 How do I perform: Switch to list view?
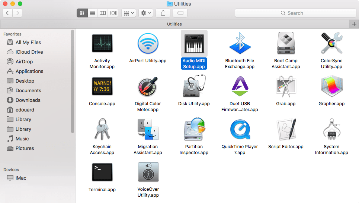coord(93,13)
